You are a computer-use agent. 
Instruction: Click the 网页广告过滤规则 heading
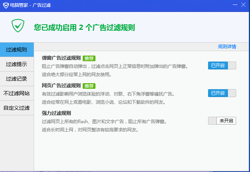(61, 86)
